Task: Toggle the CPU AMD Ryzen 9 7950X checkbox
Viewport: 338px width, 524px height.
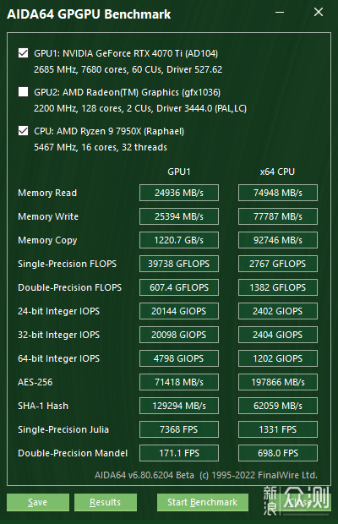Action: pos(23,131)
